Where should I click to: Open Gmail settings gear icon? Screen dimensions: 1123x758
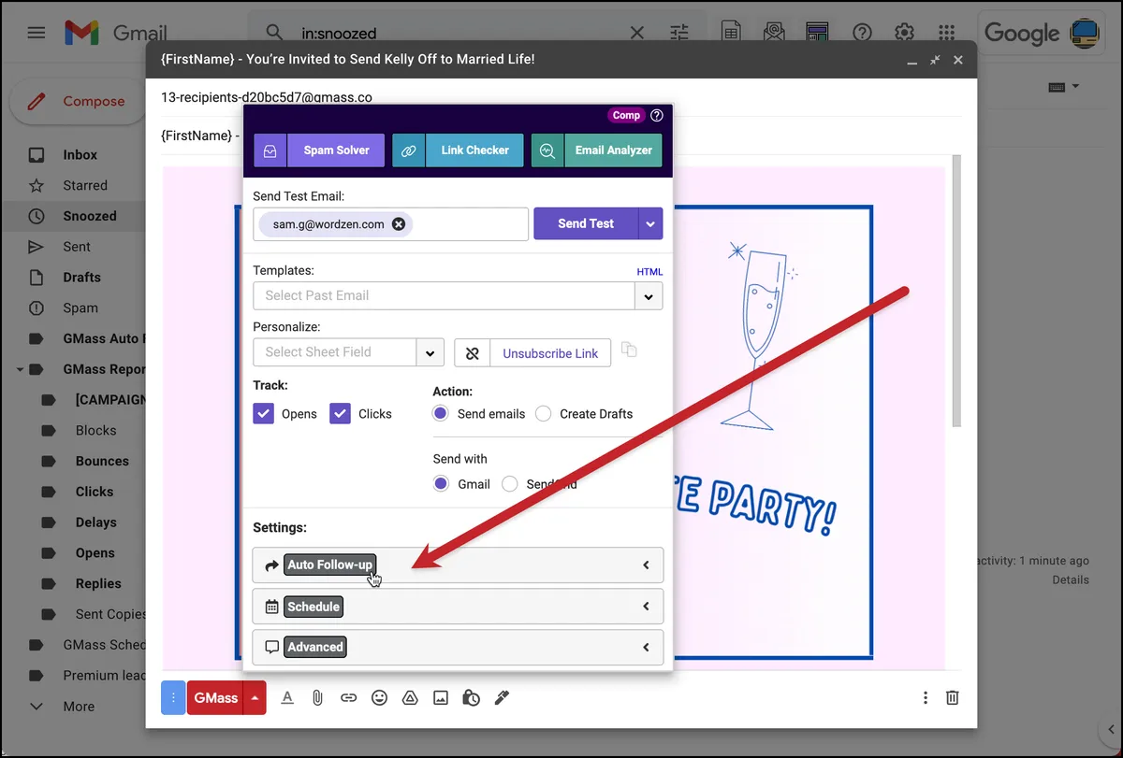tap(904, 33)
